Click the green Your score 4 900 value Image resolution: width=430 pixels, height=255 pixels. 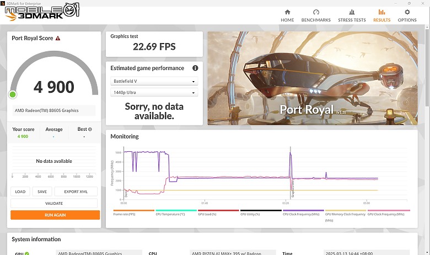click(x=23, y=136)
